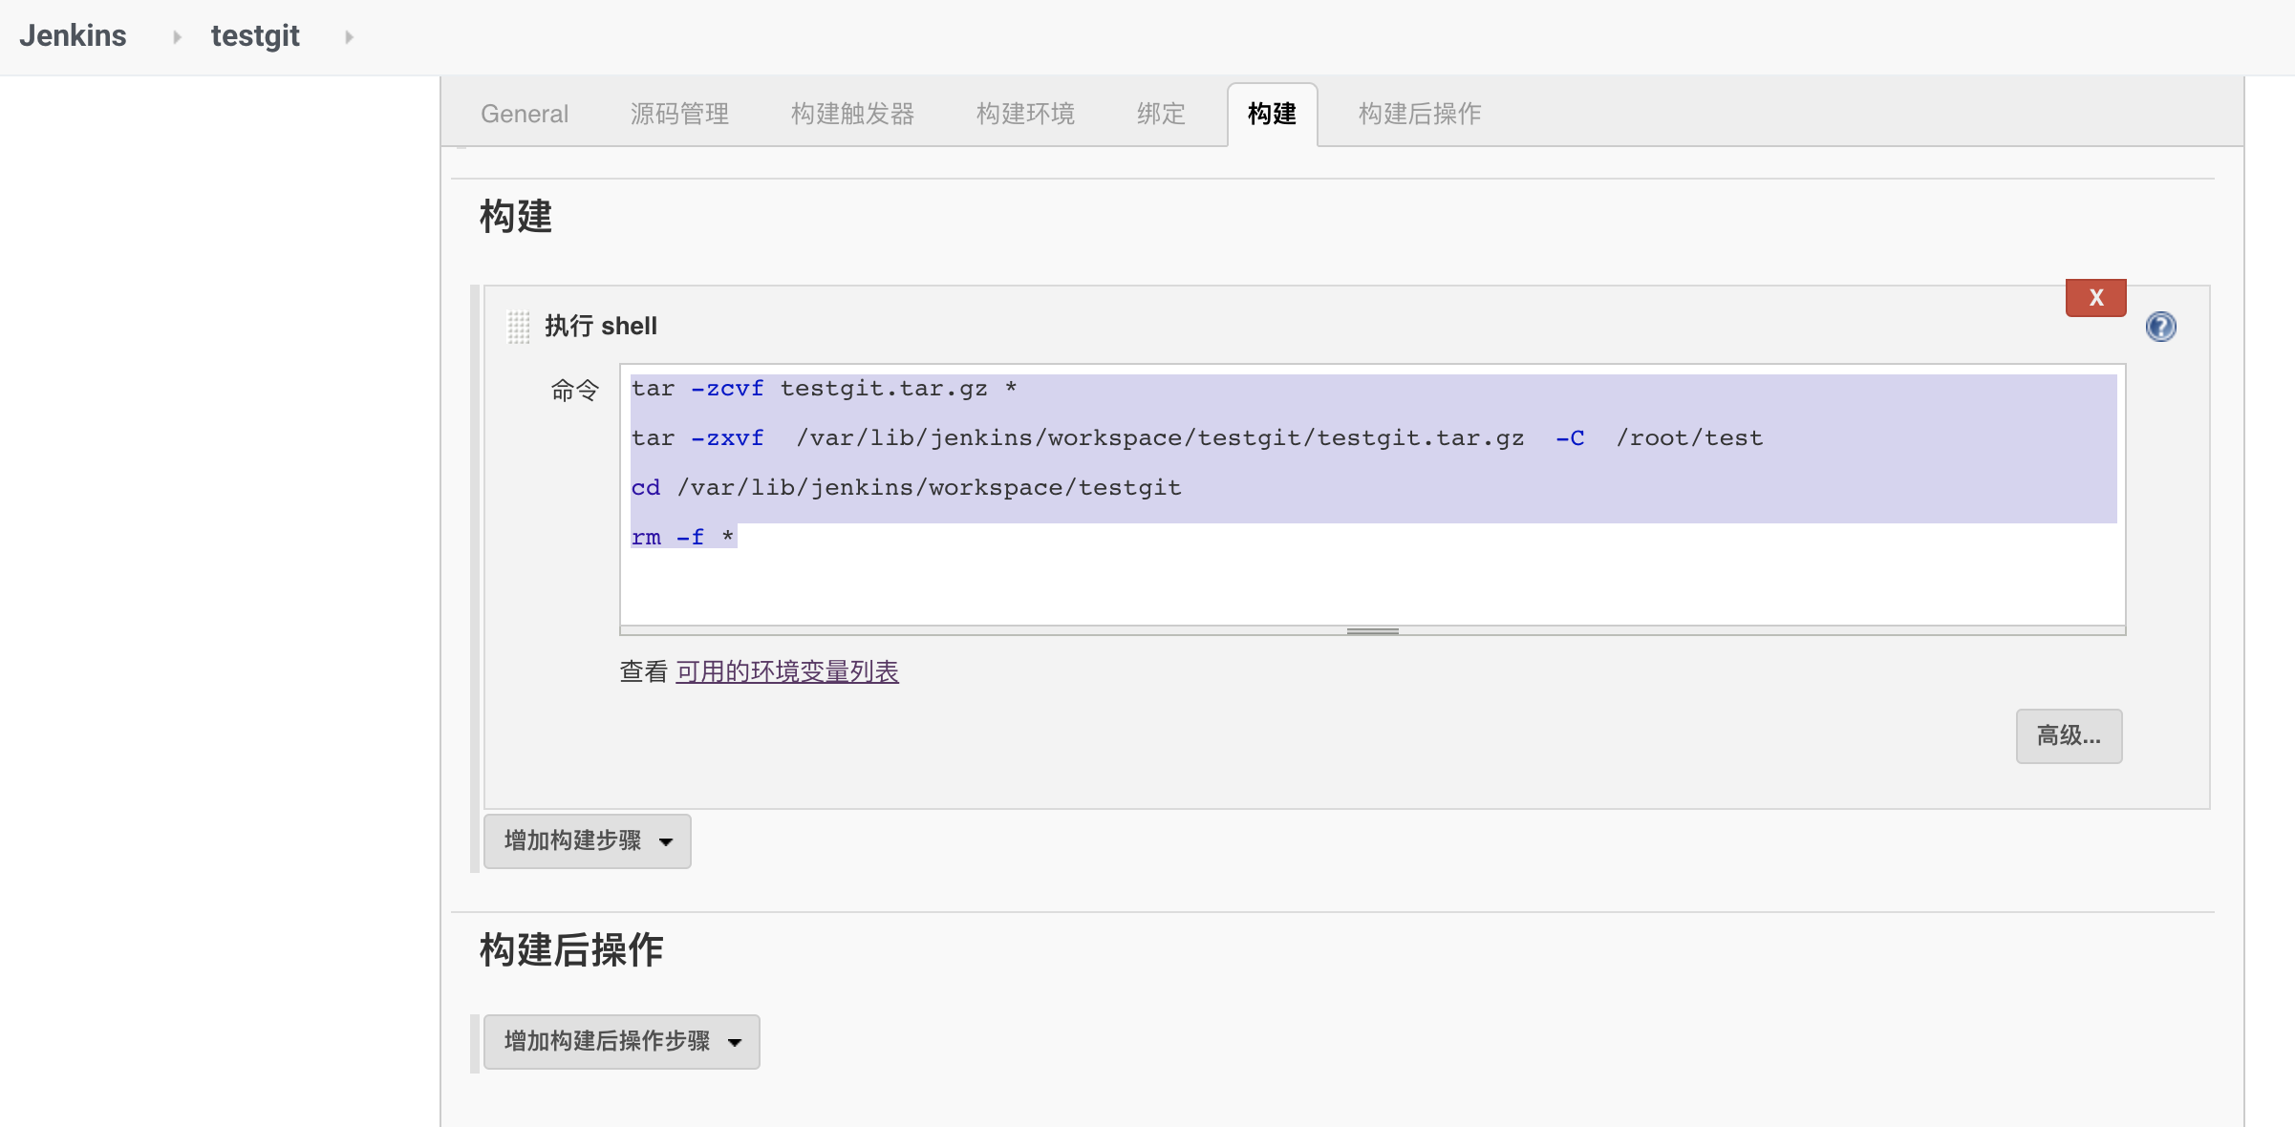Click the testgit breadcrumb link
The width and height of the screenshot is (2295, 1127).
[x=255, y=36]
